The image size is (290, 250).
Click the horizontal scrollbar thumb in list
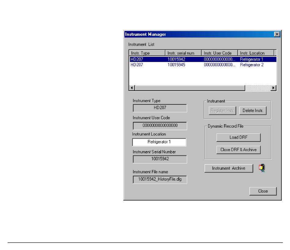190,88
